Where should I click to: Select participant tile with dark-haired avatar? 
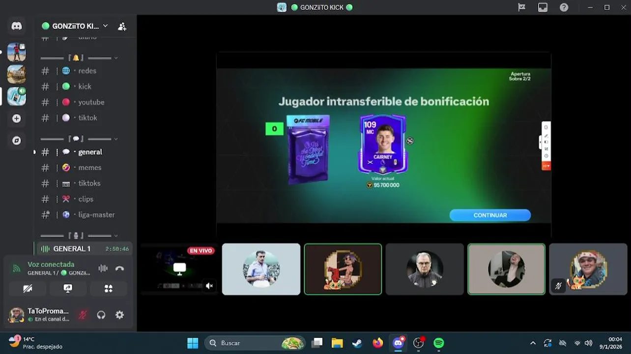[506, 269]
